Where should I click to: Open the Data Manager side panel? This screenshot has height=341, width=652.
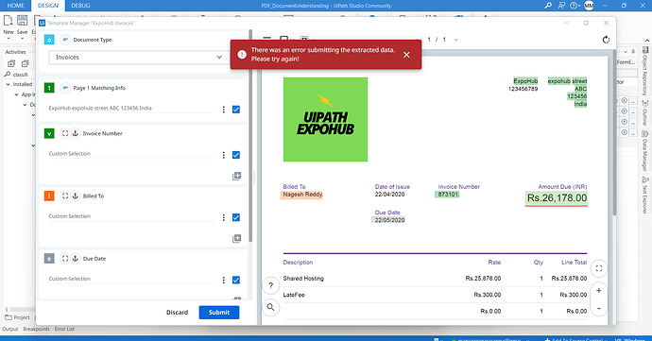point(645,151)
